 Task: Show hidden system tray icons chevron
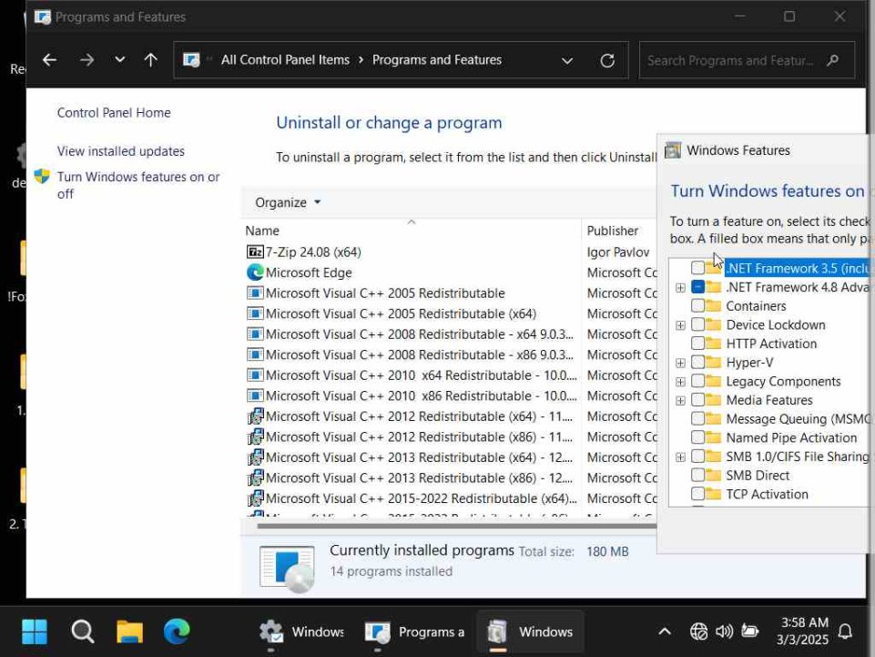(664, 631)
